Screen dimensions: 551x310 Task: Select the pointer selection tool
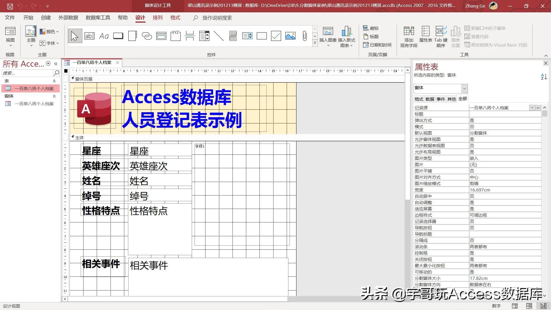tap(75, 36)
